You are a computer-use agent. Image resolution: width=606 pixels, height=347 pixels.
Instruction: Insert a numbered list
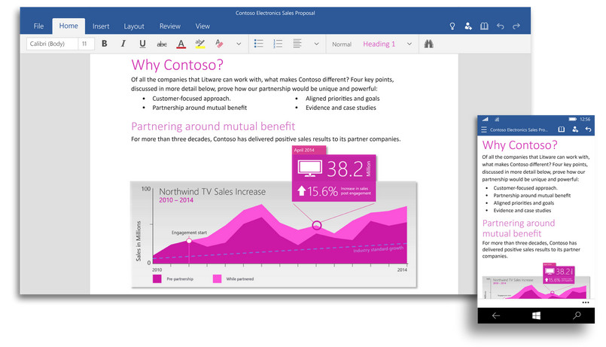coord(278,44)
